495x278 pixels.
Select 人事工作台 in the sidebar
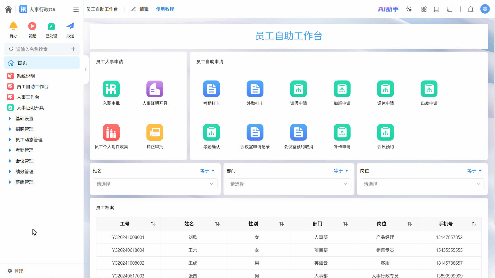(28, 97)
